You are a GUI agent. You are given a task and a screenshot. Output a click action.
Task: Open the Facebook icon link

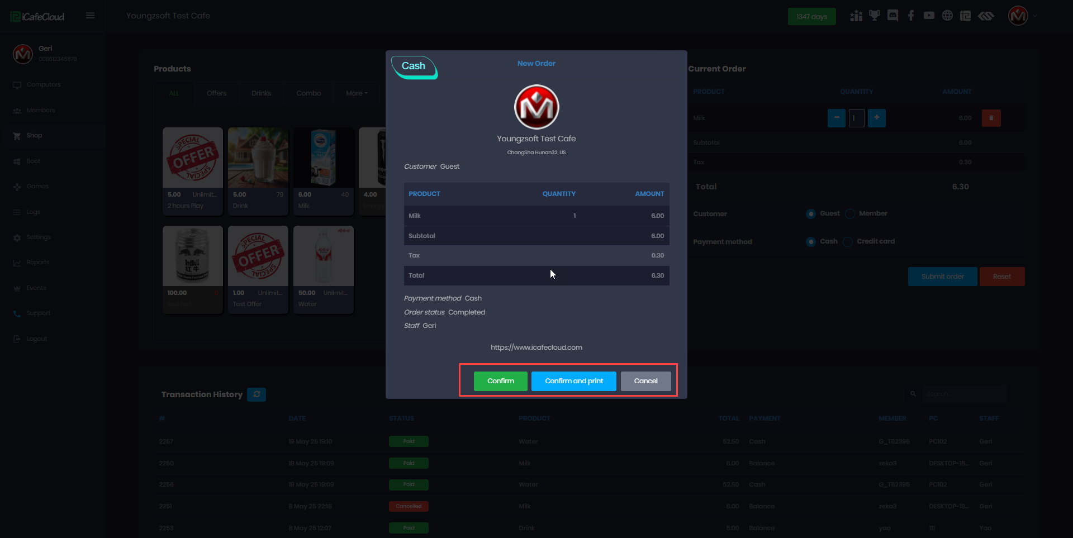click(x=911, y=16)
